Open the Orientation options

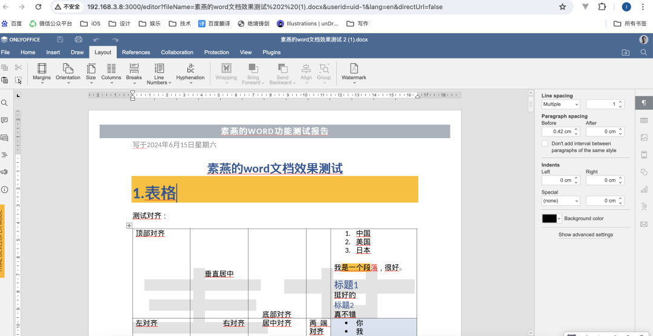coord(68,74)
